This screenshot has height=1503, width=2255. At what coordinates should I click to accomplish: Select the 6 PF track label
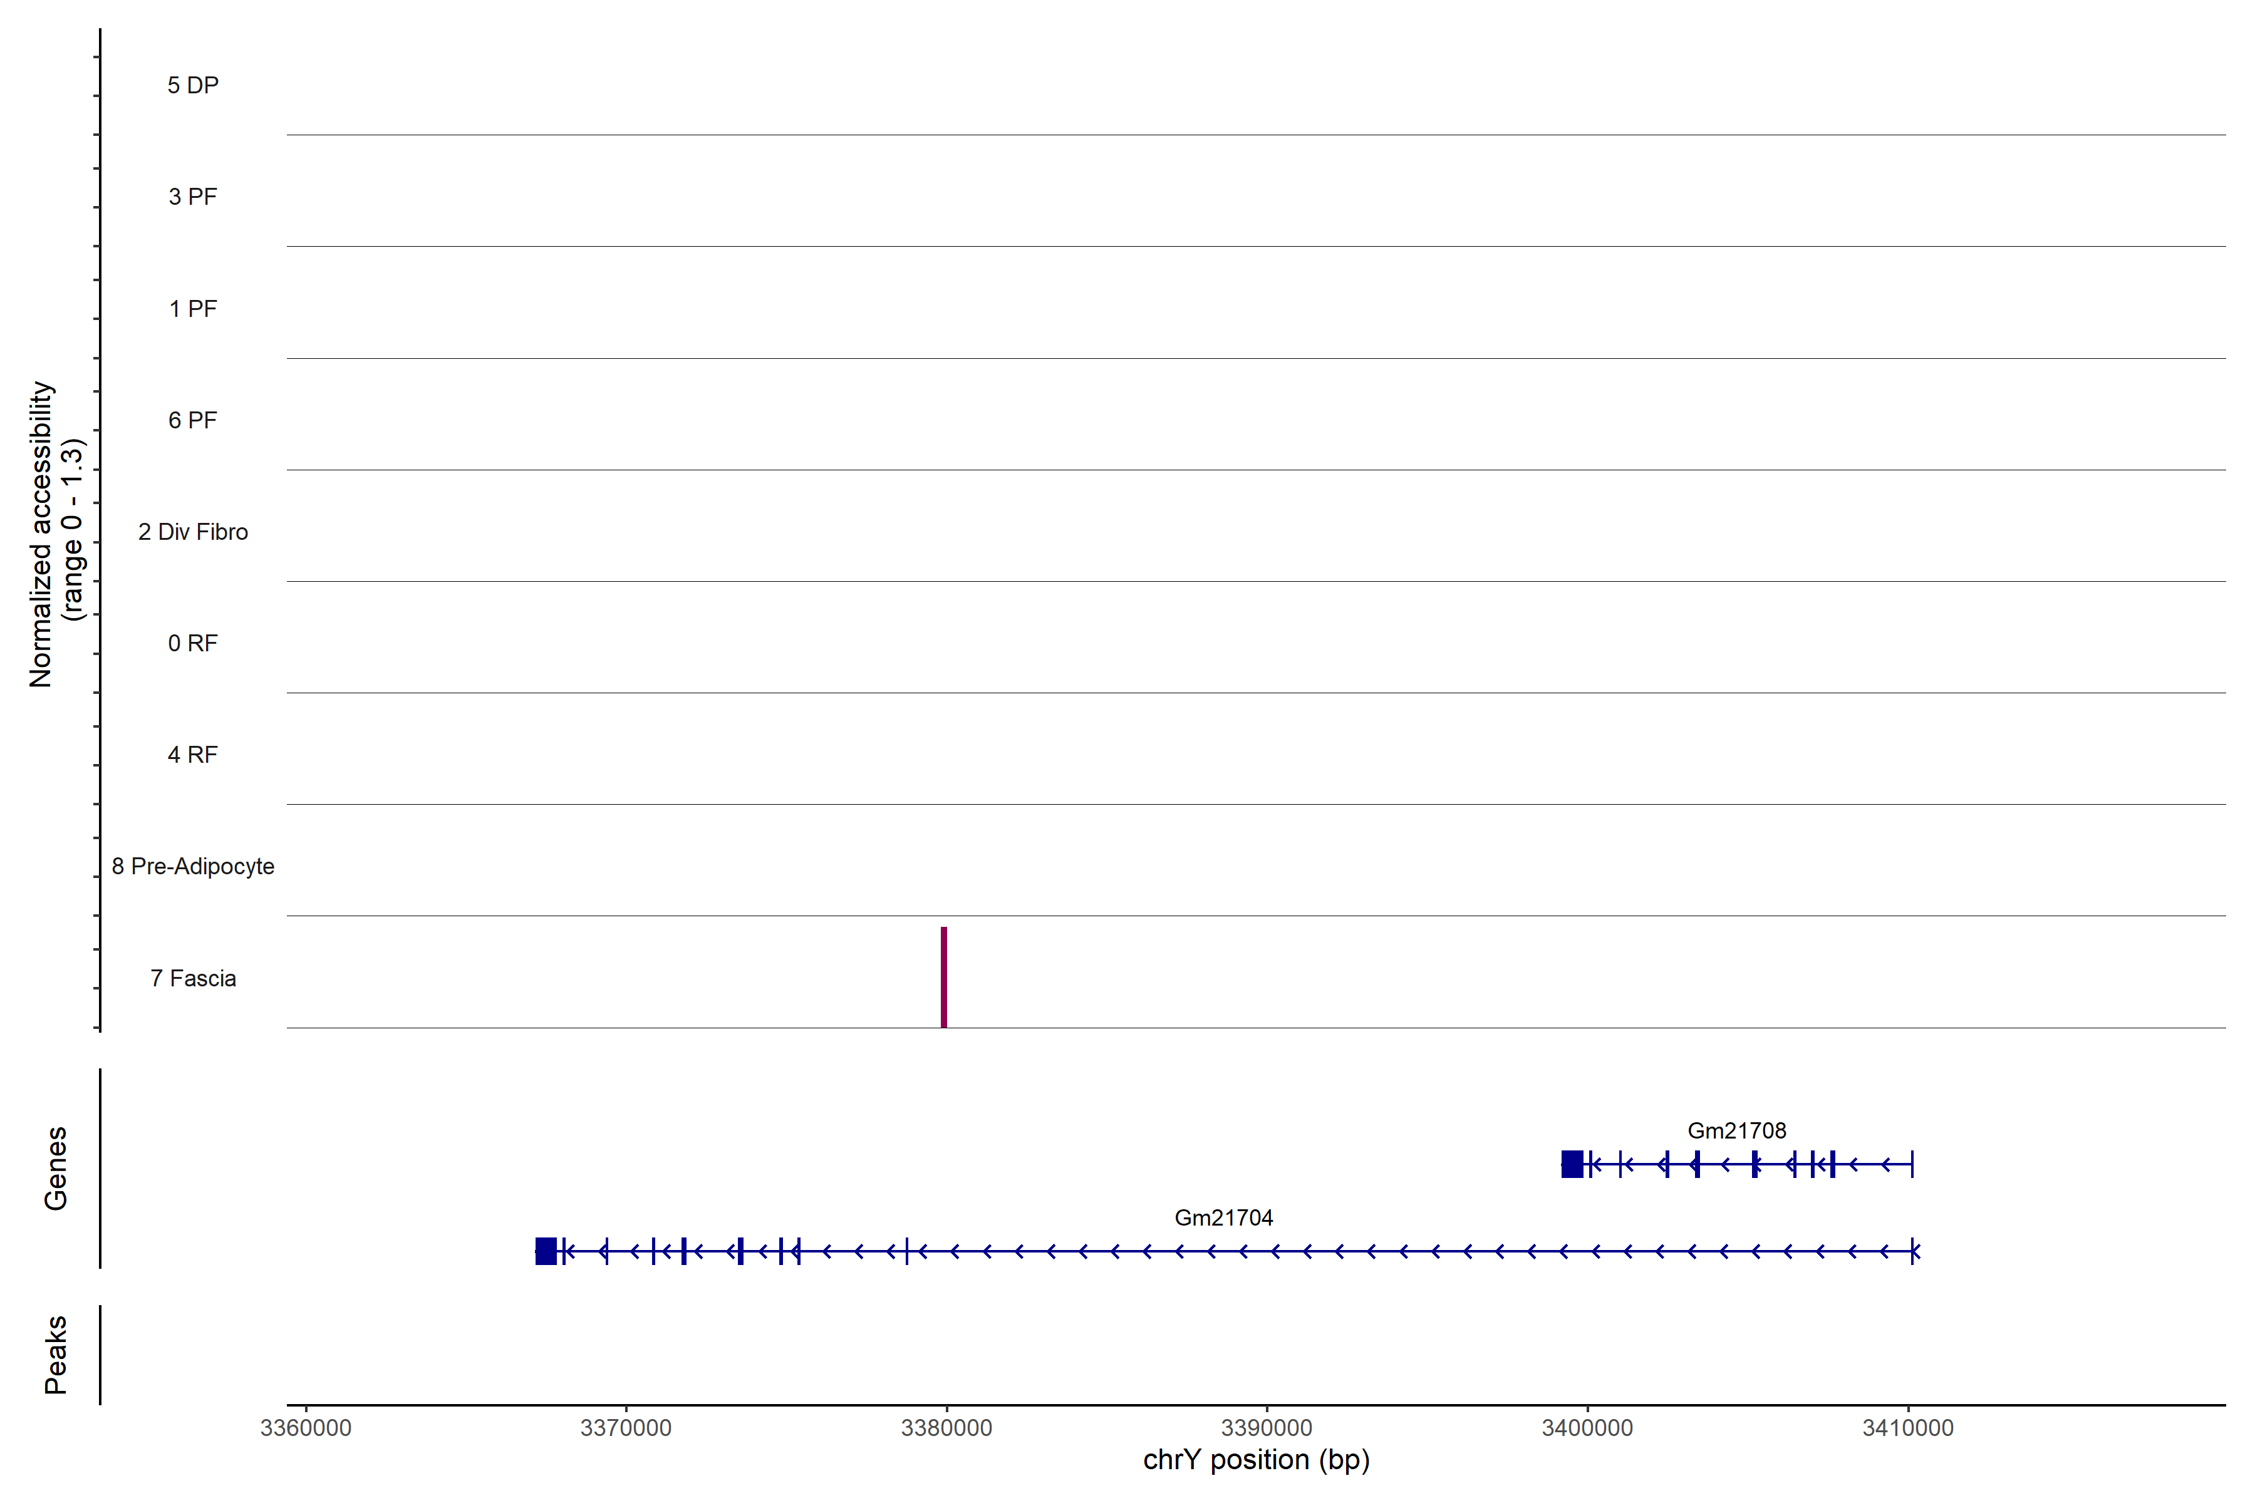193,421
